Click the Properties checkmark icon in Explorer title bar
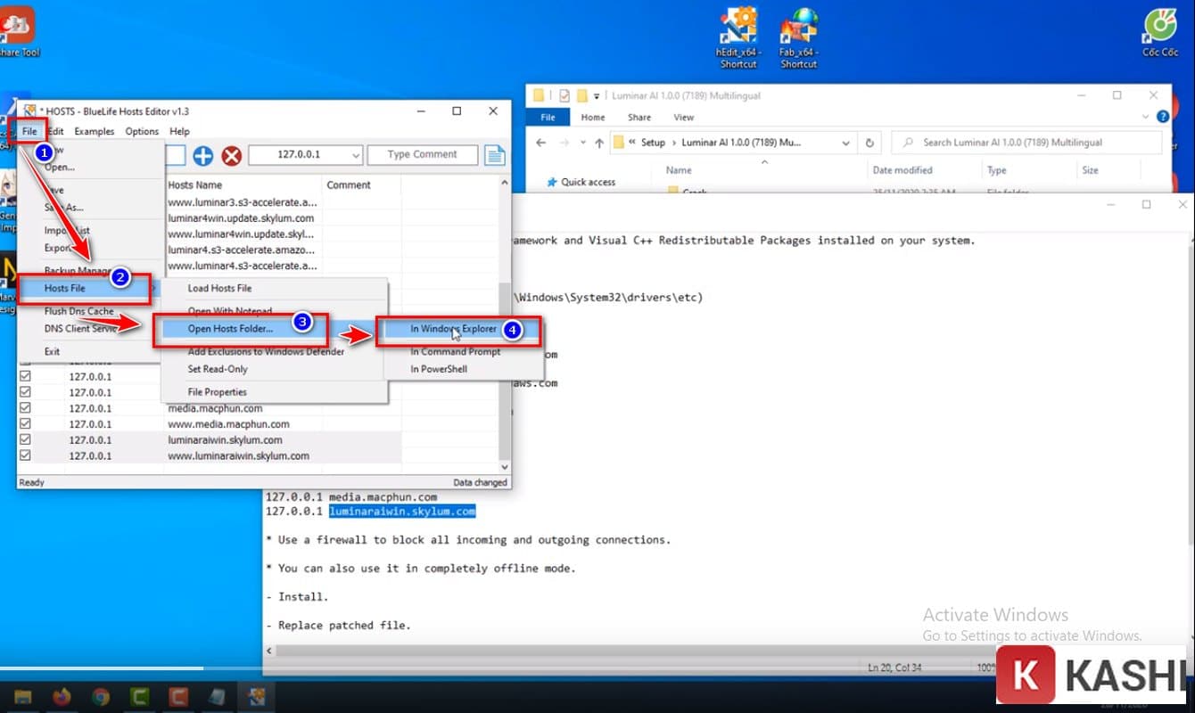Viewport: 1195px width, 713px height. tap(563, 95)
